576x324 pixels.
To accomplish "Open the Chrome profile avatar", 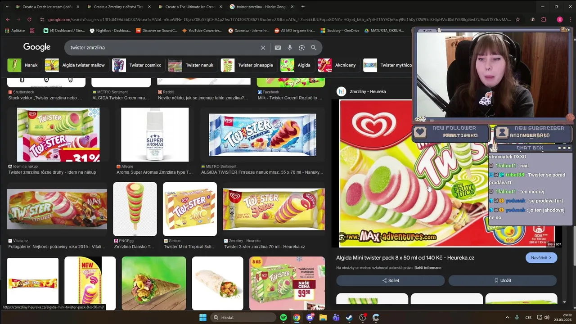I will (559, 19).
